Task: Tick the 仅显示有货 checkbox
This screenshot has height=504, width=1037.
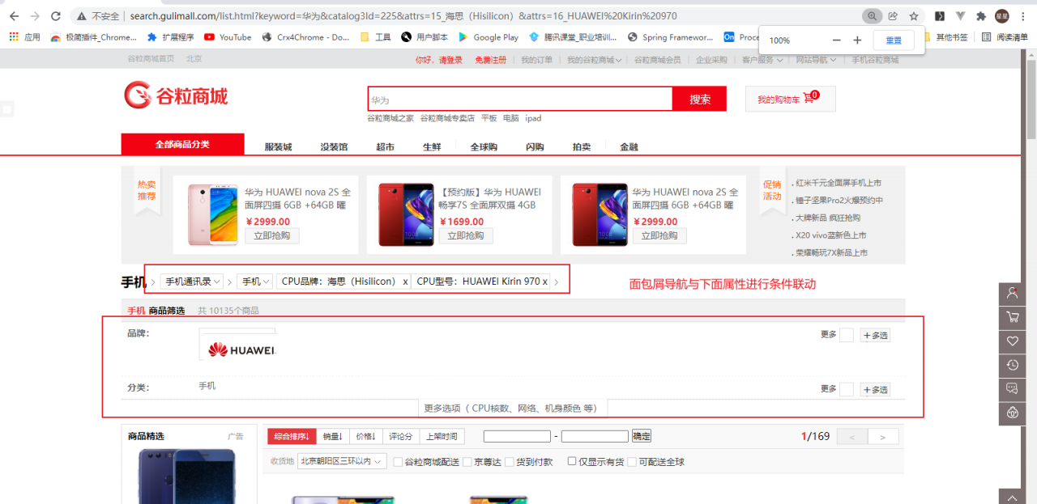Action: point(572,461)
